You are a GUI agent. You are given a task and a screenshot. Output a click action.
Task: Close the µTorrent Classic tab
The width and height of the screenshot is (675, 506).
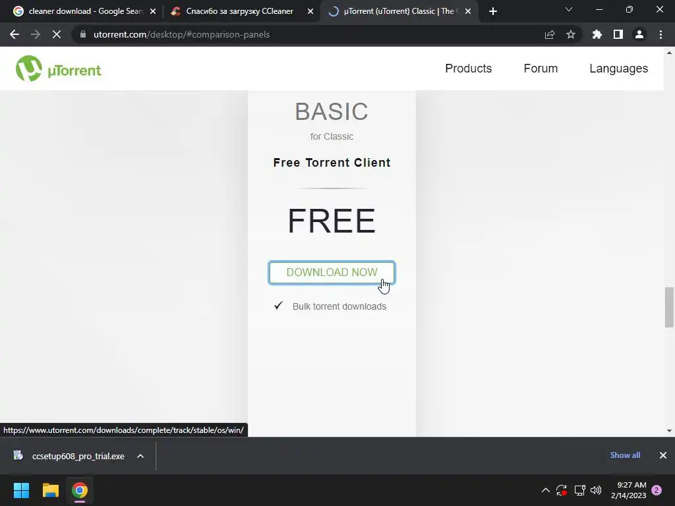coord(468,12)
